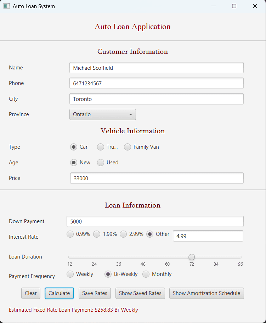The height and width of the screenshot is (323, 266).
Task: Click Save Rates
Action: tap(94, 293)
